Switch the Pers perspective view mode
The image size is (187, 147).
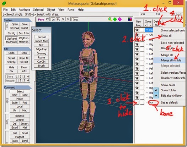(41, 19)
